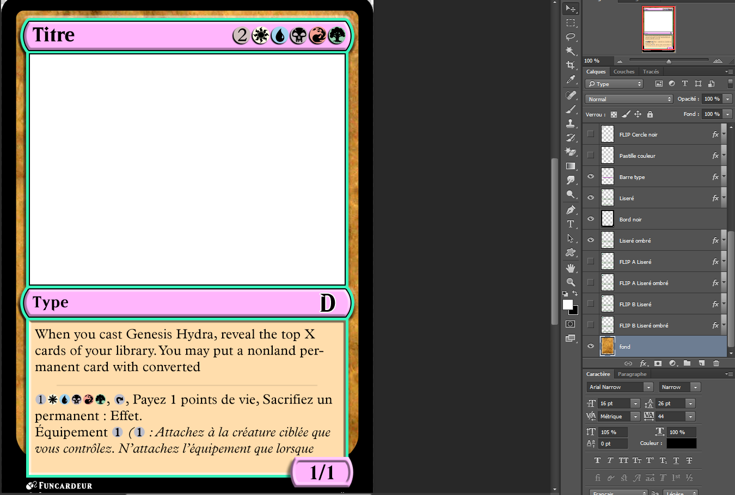This screenshot has height=495, width=735.
Task: Show the FLIP A Liseré layer
Action: 591,261
